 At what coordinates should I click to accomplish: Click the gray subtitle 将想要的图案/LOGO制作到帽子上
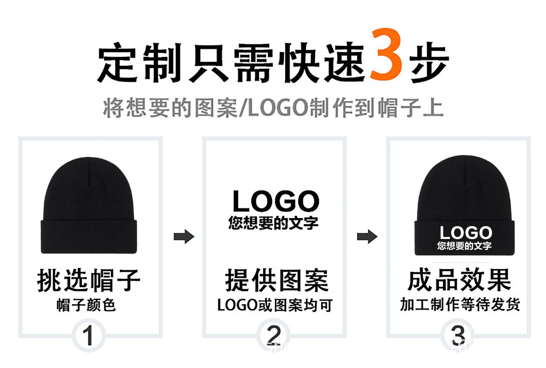point(273,108)
